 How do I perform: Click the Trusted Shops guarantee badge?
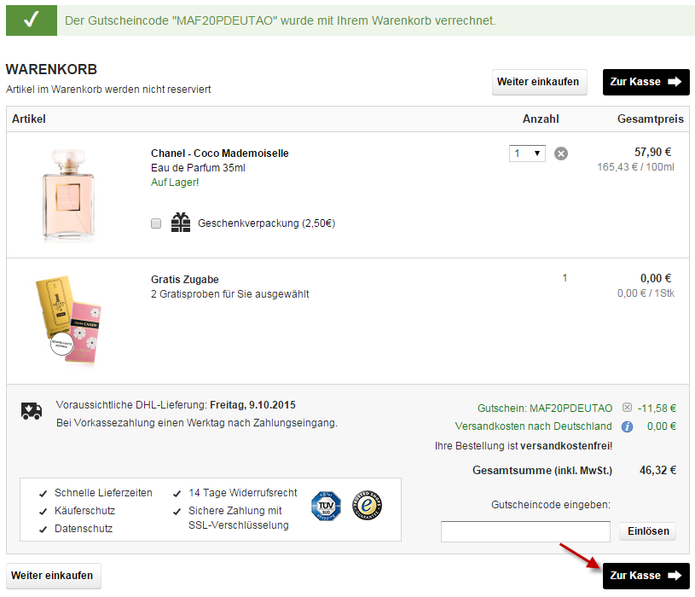[x=367, y=506]
